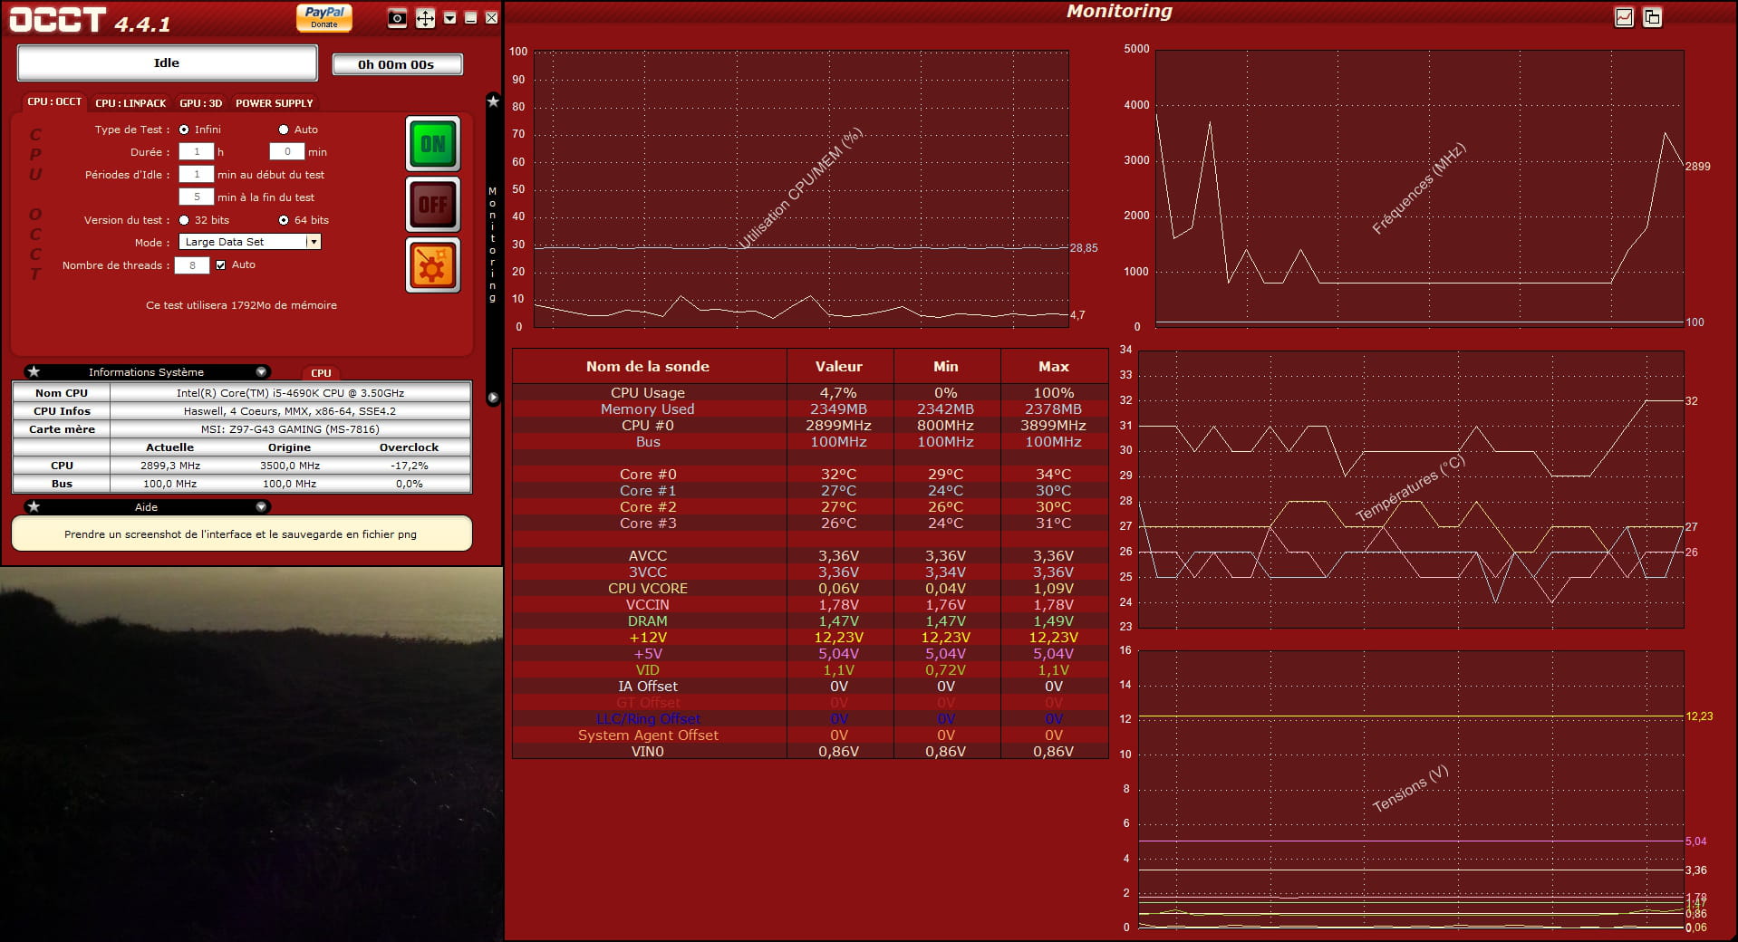The width and height of the screenshot is (1738, 942).
Task: Select the Infini test type radio
Action: (184, 130)
